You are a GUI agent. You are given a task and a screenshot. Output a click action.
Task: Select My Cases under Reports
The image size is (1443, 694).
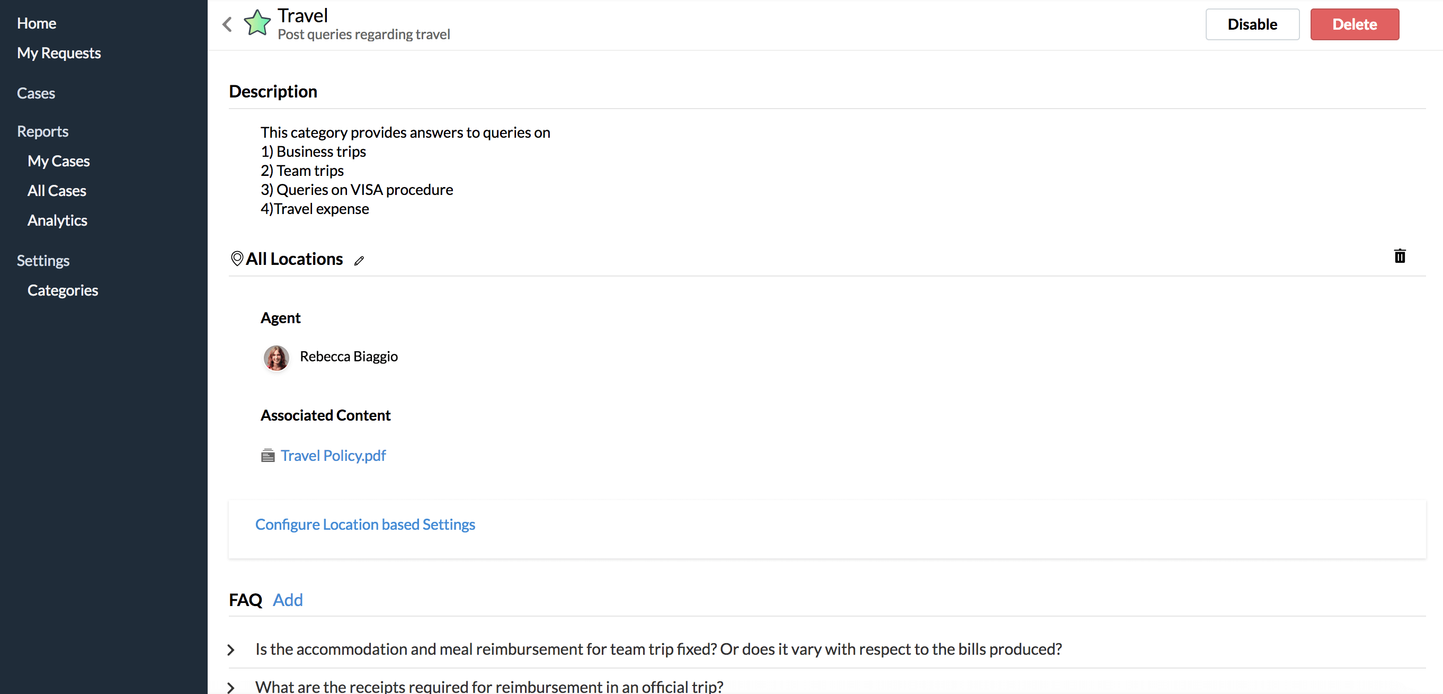click(x=58, y=161)
